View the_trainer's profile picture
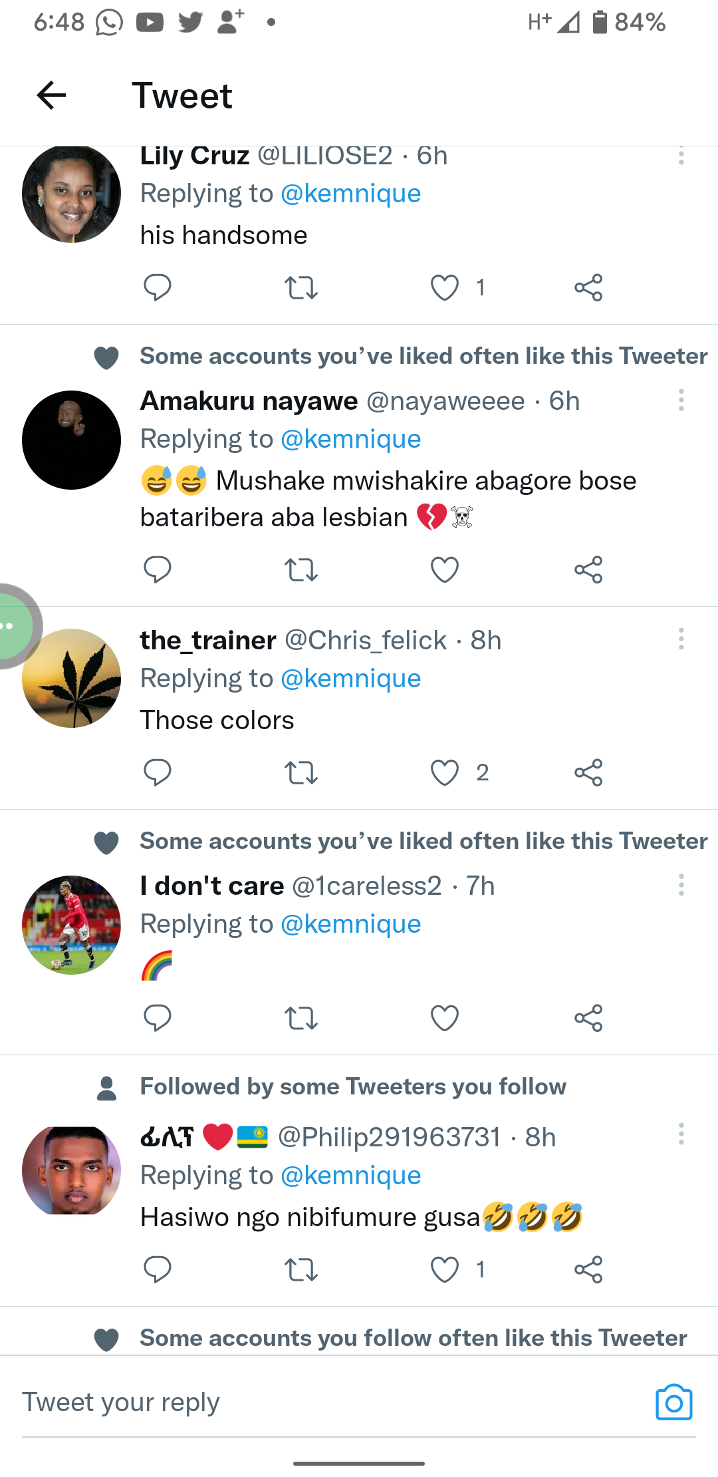This screenshot has height=1477, width=718. (x=72, y=679)
